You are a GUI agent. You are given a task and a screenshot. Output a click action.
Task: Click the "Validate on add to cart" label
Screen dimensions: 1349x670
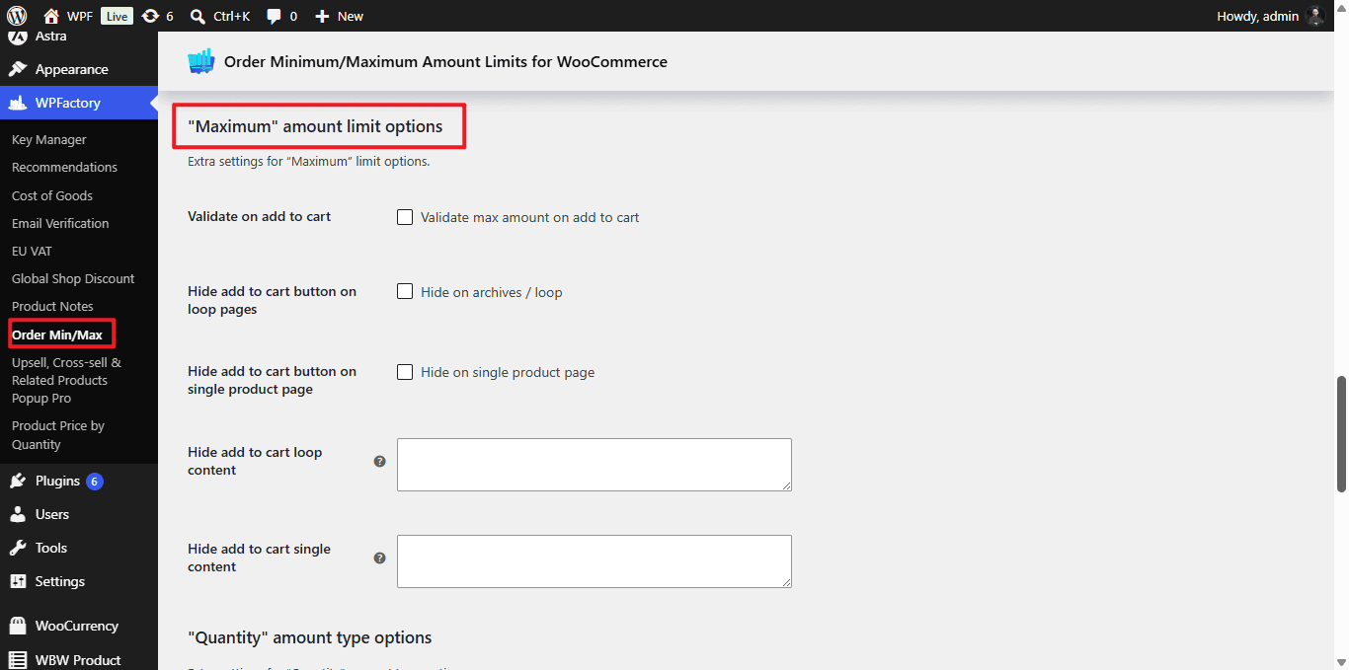point(259,216)
